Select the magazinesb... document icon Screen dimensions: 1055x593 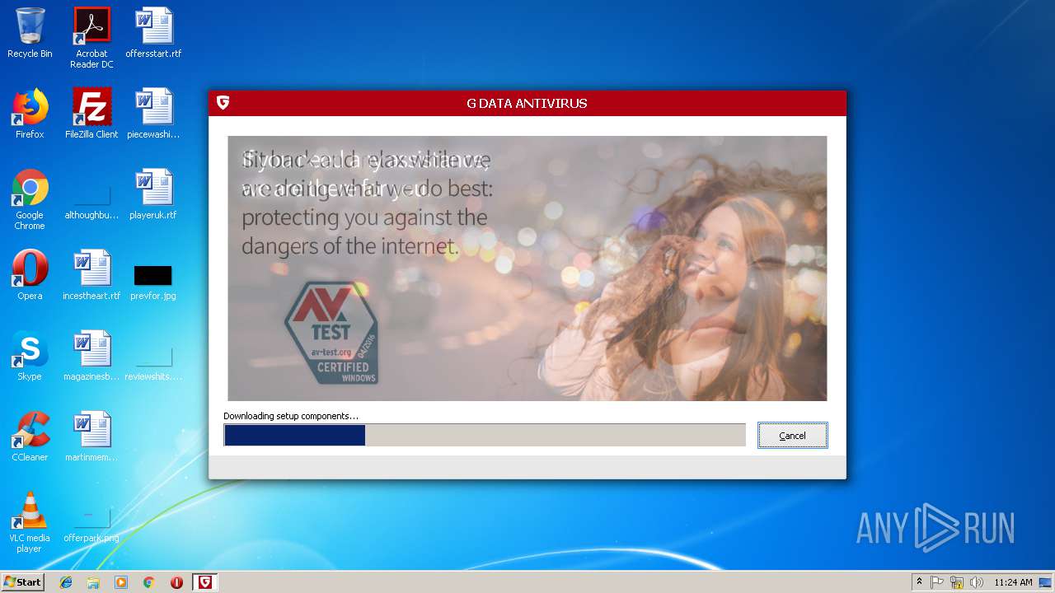(x=91, y=357)
